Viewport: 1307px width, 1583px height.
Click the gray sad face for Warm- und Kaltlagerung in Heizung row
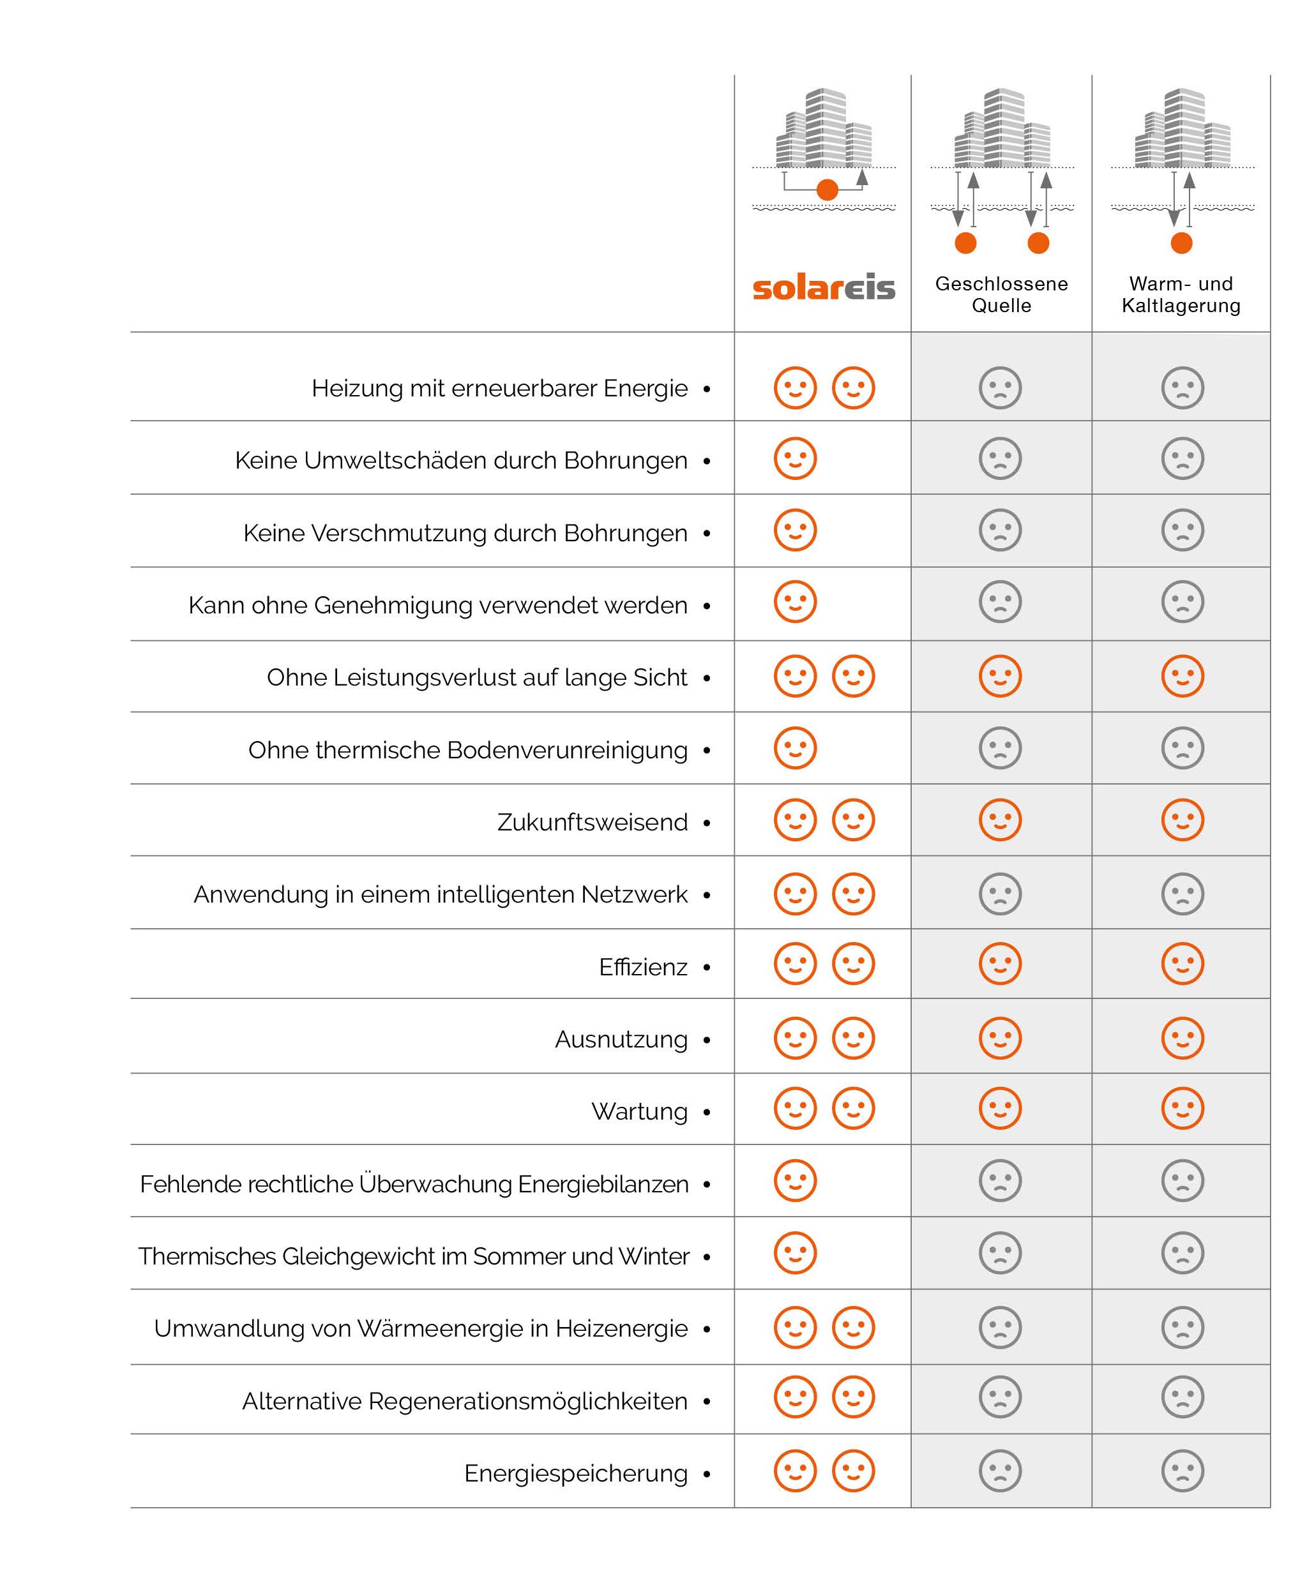tap(1182, 387)
